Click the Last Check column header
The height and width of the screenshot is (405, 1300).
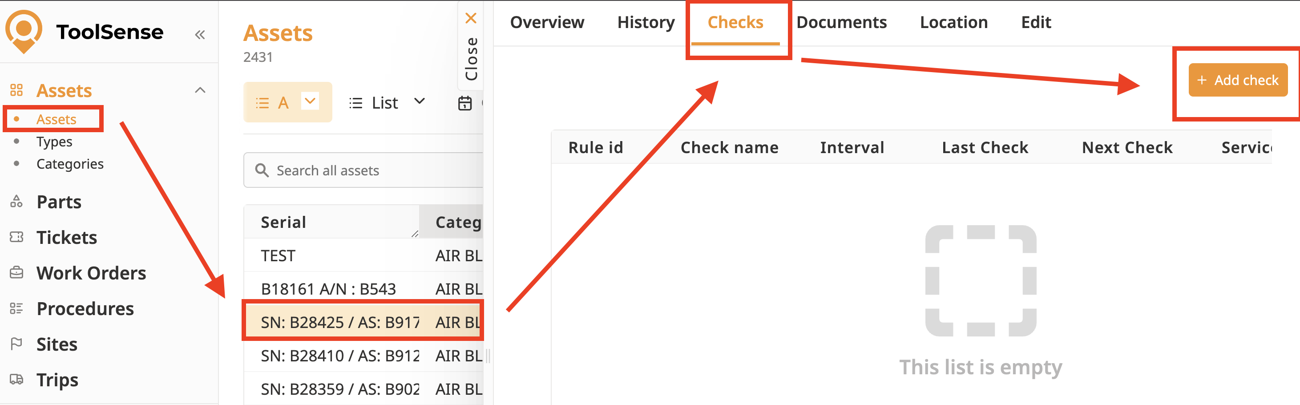(985, 147)
